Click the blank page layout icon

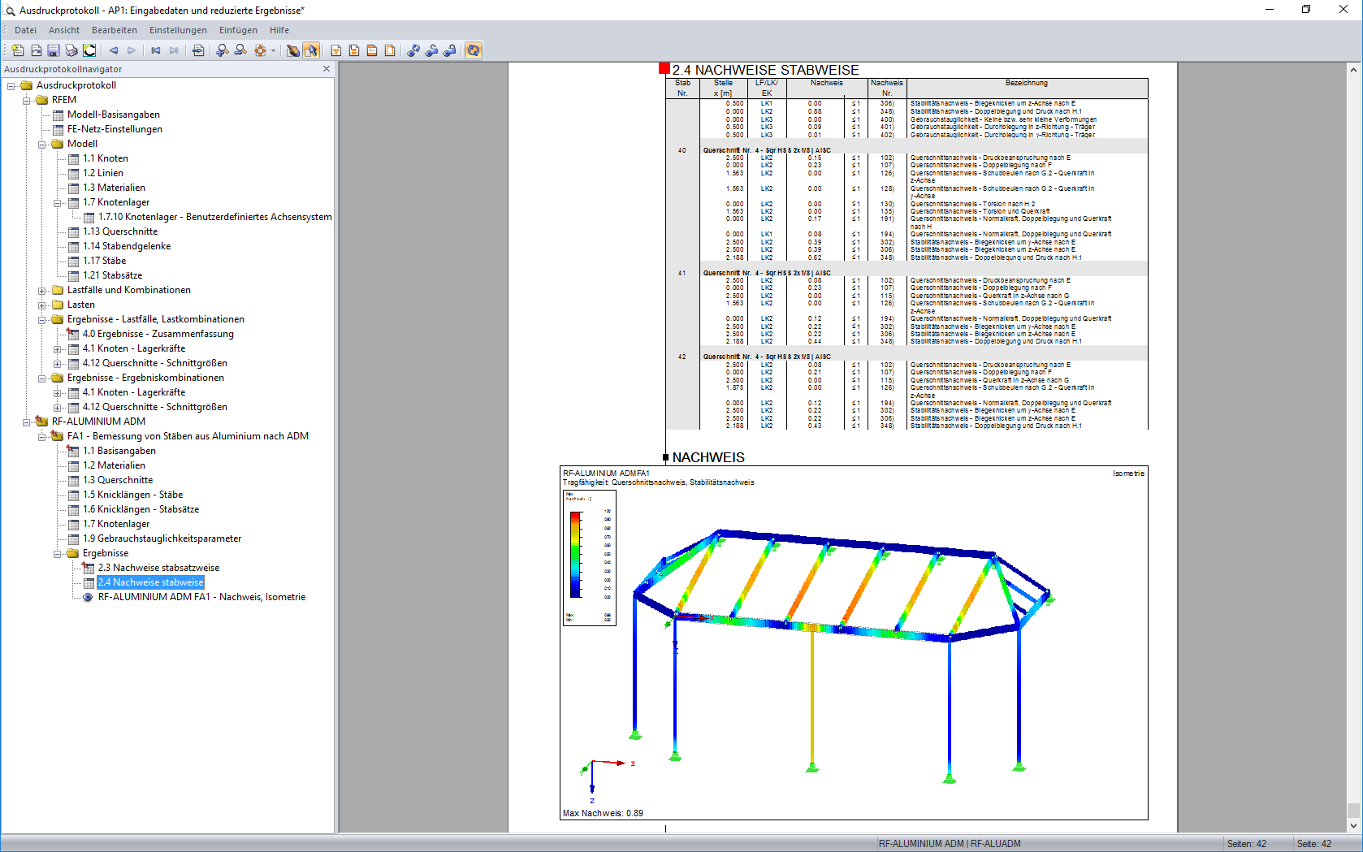pyautogui.click(x=390, y=50)
